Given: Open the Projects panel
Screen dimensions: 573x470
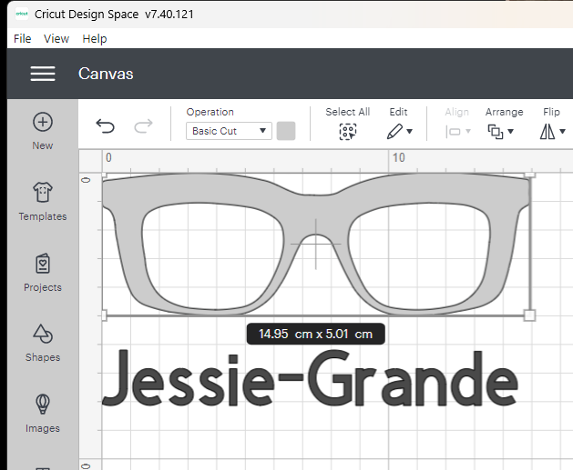Looking at the screenshot, I should [43, 265].
